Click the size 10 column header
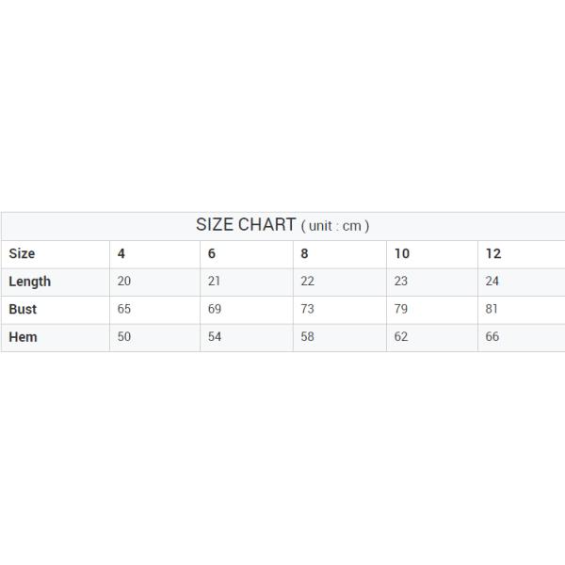The width and height of the screenshot is (565, 565). coord(402,253)
